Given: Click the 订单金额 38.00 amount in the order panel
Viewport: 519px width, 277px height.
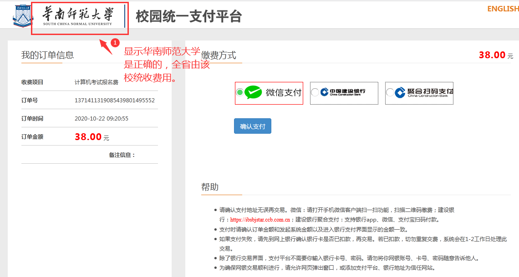Looking at the screenshot, I should coord(88,137).
